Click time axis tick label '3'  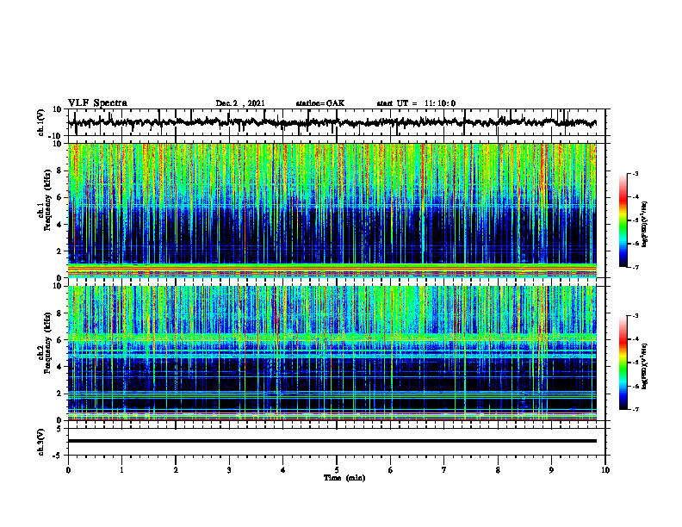pos(229,470)
